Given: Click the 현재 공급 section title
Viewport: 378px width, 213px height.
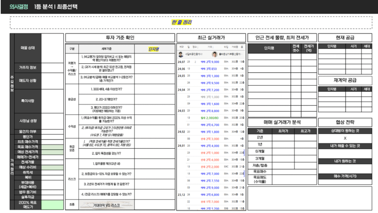Looking at the screenshot, I should pyautogui.click(x=345, y=38).
